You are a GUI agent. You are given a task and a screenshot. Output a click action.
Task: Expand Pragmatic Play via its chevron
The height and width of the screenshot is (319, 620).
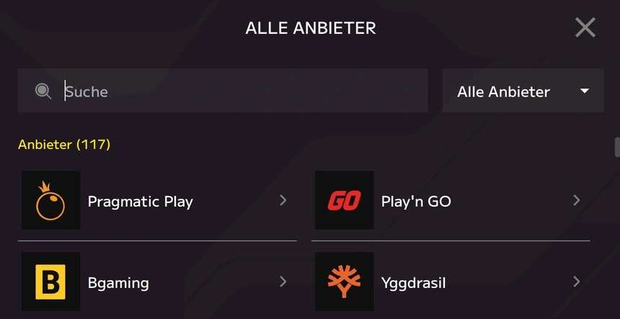(283, 200)
